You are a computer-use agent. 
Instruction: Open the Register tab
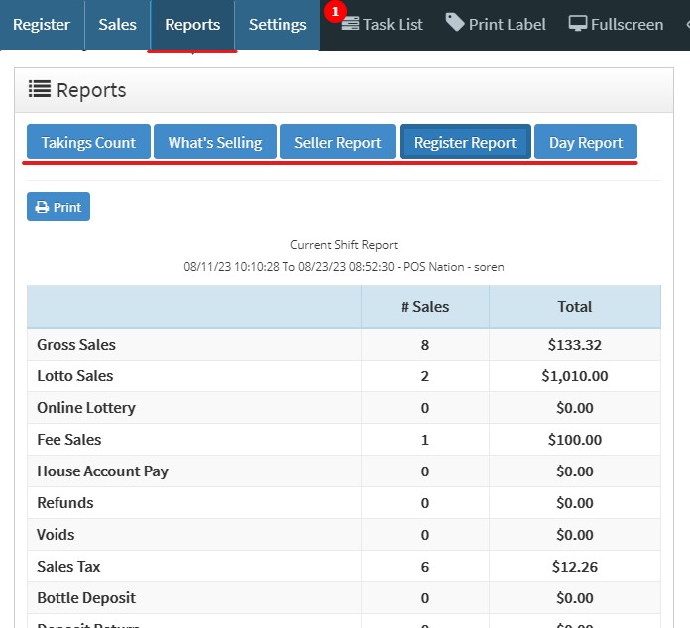pos(42,25)
